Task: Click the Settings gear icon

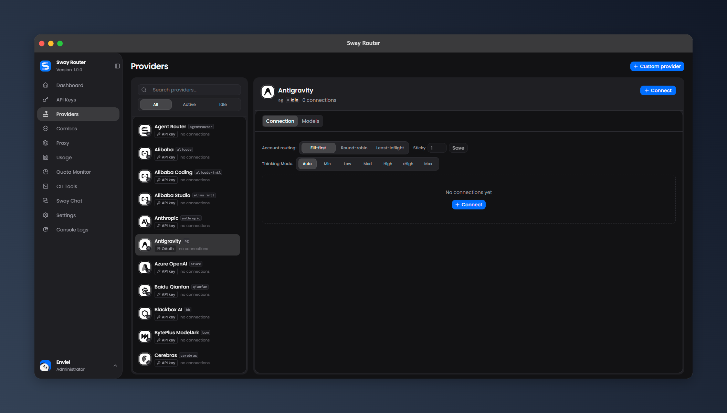Action: click(45, 215)
